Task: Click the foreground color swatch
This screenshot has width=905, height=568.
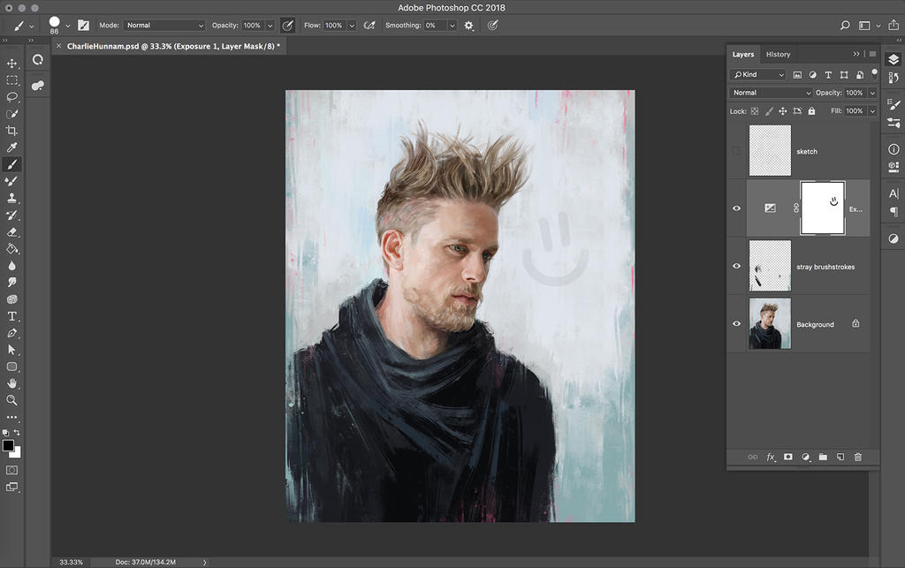Action: click(x=8, y=445)
